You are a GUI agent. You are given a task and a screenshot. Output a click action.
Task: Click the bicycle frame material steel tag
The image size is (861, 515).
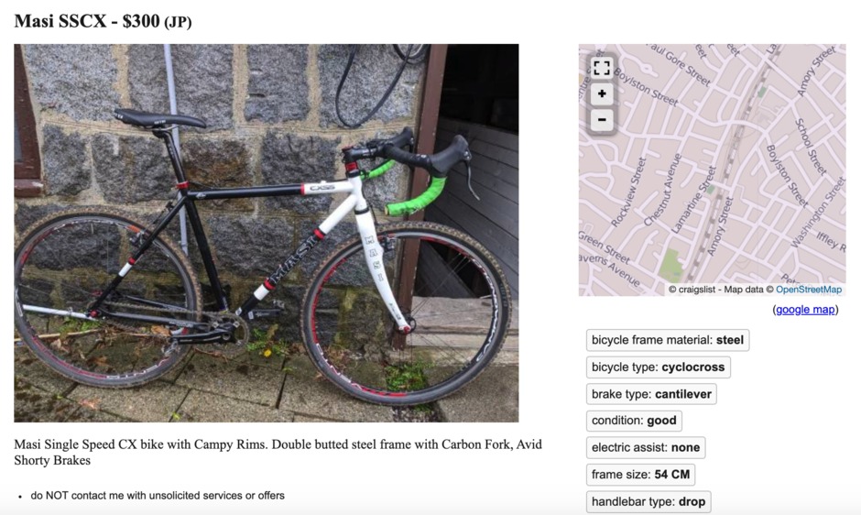(668, 340)
